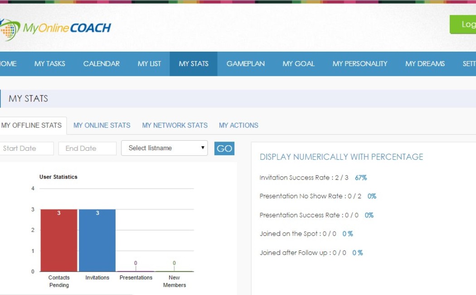View the MY ACTIONS tab
476x295 pixels.
[238, 125]
